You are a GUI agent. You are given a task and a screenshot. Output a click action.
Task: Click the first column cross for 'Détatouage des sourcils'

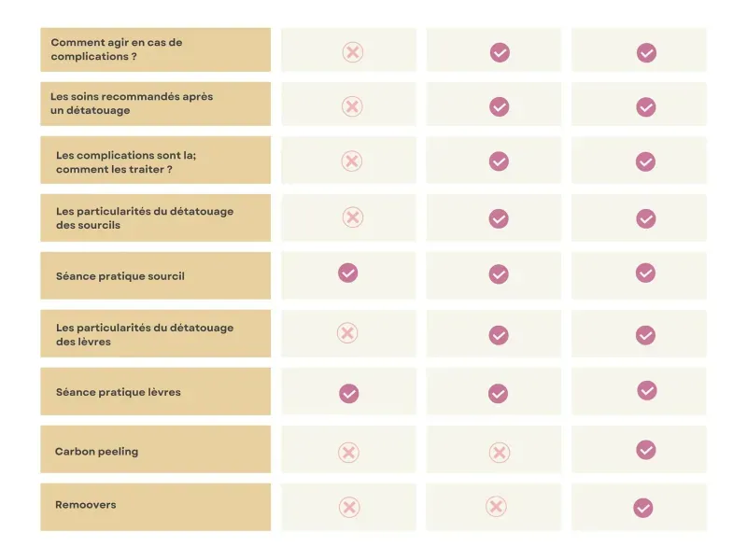click(352, 217)
